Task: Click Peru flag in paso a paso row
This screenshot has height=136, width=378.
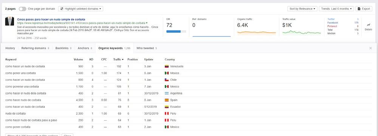Action: 167,120
